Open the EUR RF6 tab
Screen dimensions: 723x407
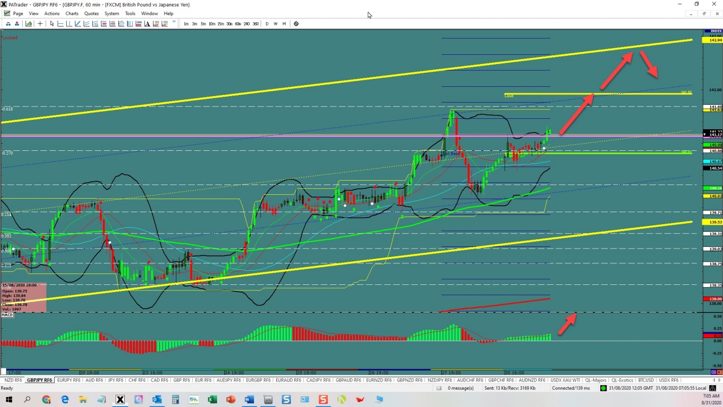coord(203,380)
